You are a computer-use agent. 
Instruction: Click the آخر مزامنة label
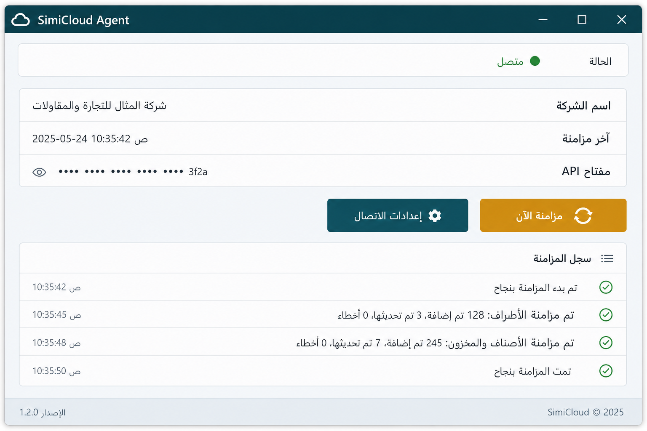point(586,138)
